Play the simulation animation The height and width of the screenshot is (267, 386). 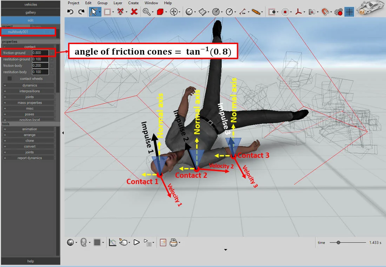(x=137, y=243)
